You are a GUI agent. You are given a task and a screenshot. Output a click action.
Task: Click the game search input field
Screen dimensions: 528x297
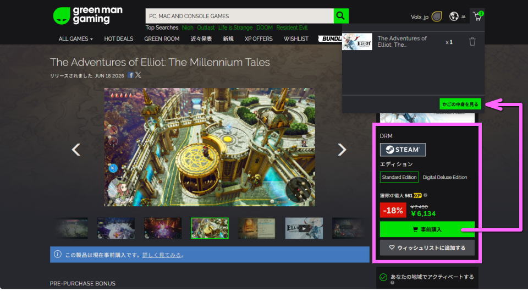(x=239, y=16)
